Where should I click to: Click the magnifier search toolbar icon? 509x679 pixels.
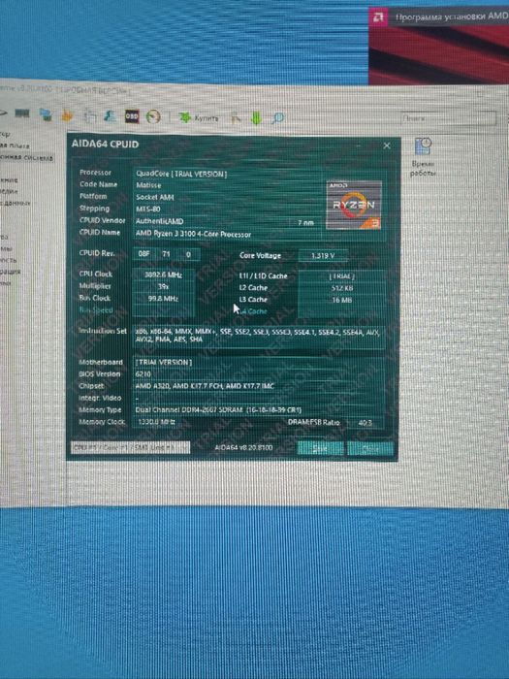pyautogui.click(x=277, y=117)
